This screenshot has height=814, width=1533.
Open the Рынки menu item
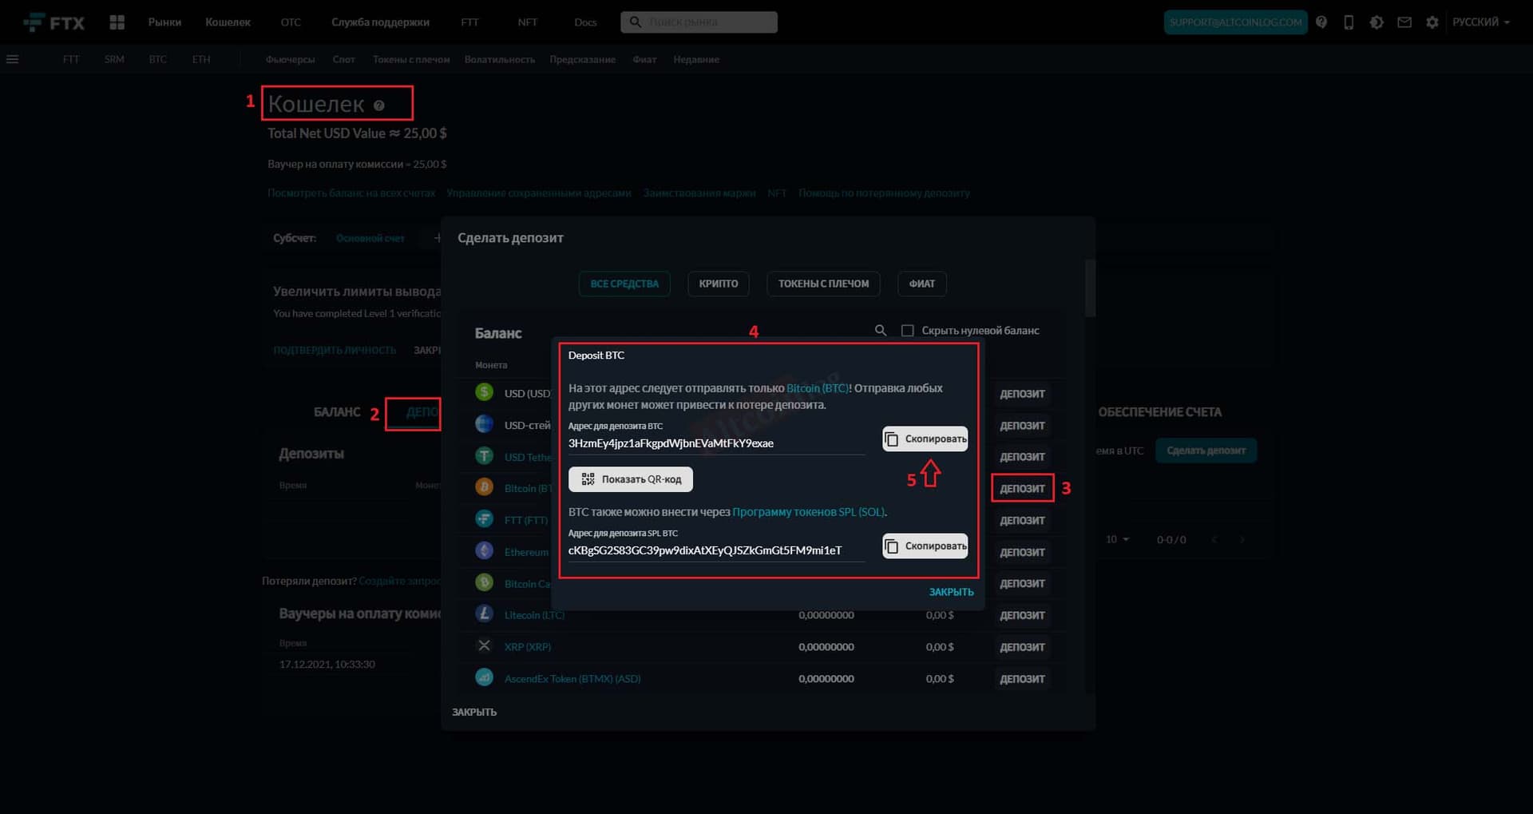pyautogui.click(x=164, y=22)
